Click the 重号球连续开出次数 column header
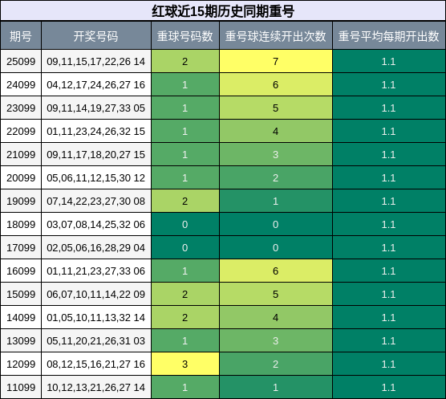The height and width of the screenshot is (399, 446). point(276,35)
